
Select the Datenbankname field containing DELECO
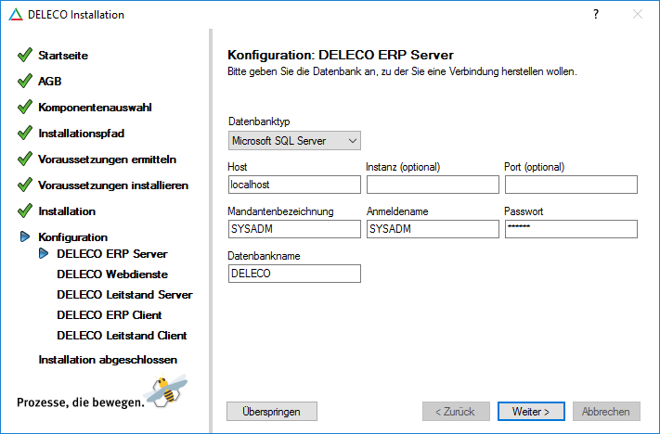(294, 274)
